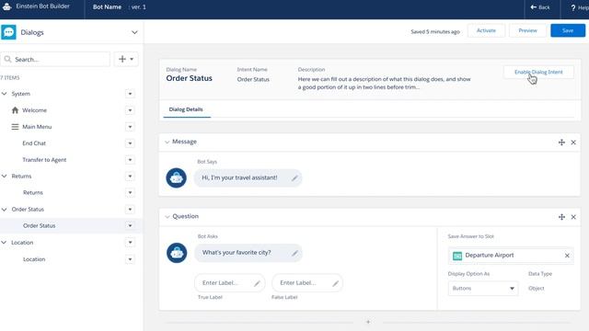Edit the favorite city question pencil icon

pyautogui.click(x=294, y=253)
